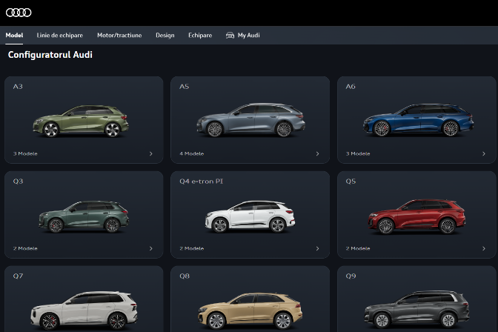Select the green A3 car image
This screenshot has height=332, width=498.
pyautogui.click(x=81, y=121)
